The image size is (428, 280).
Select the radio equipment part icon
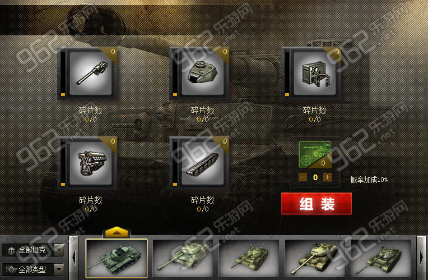[314, 74]
